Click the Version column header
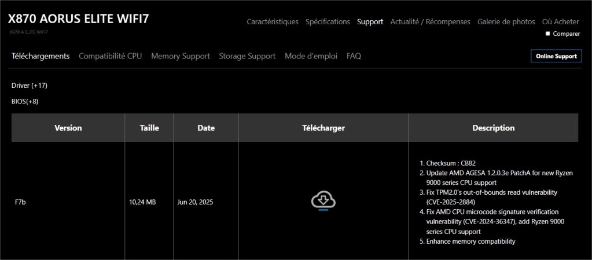Viewport: 592px width, 260px height. (68, 128)
